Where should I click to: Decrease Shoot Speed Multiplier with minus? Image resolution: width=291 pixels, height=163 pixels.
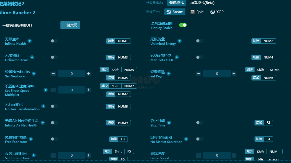point(53,90)
